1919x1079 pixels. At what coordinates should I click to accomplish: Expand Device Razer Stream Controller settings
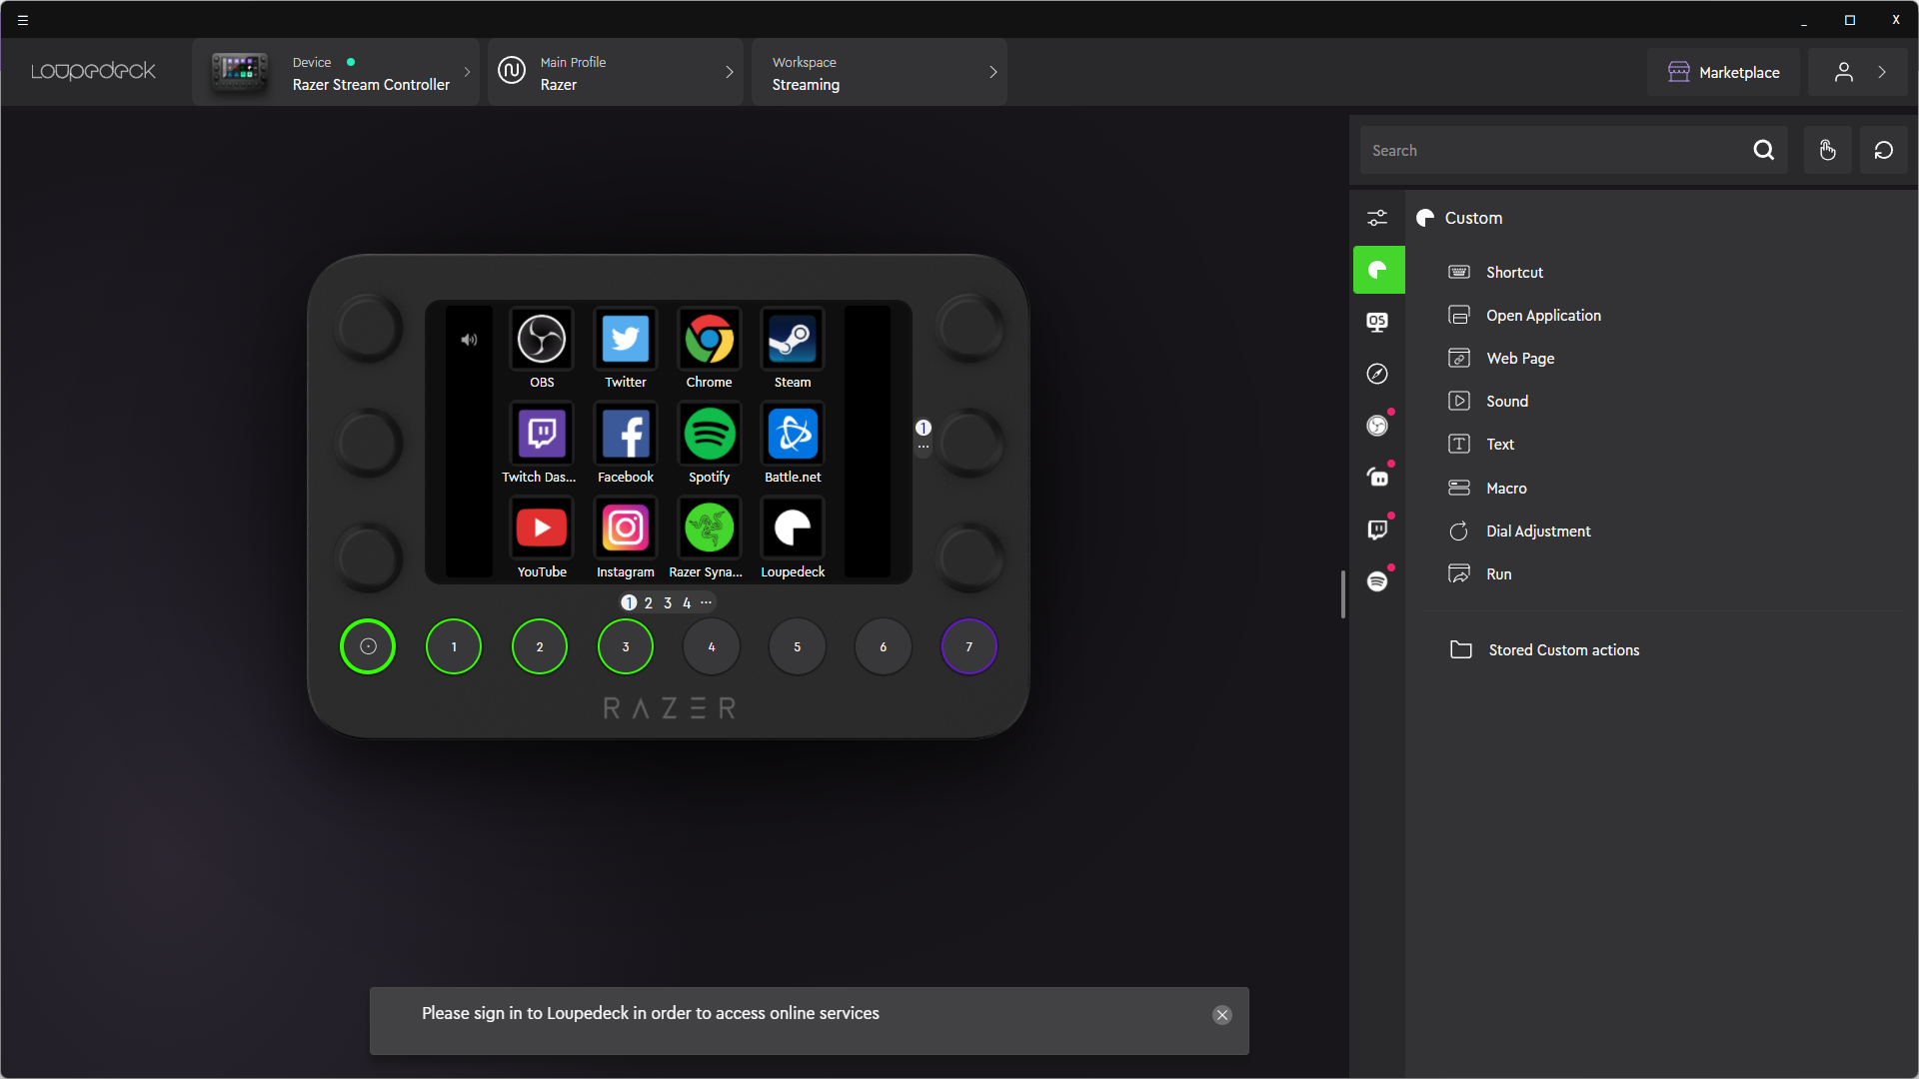click(x=467, y=73)
